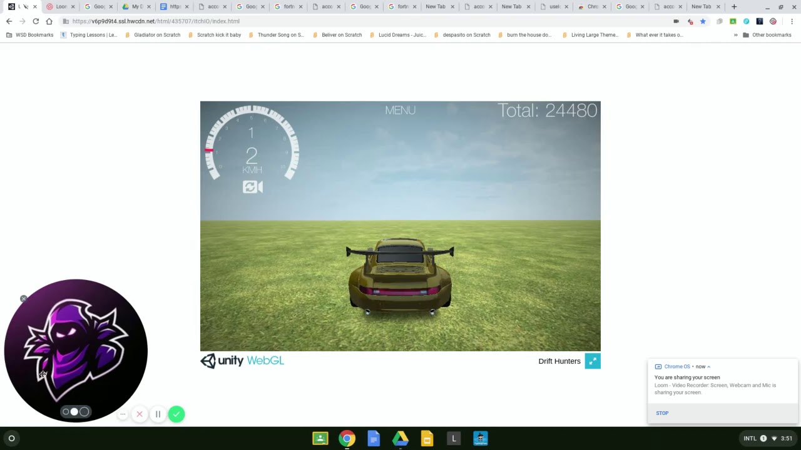This screenshot has height=450, width=801.
Task: Go to the Chrome home page
Action: pos(49,21)
